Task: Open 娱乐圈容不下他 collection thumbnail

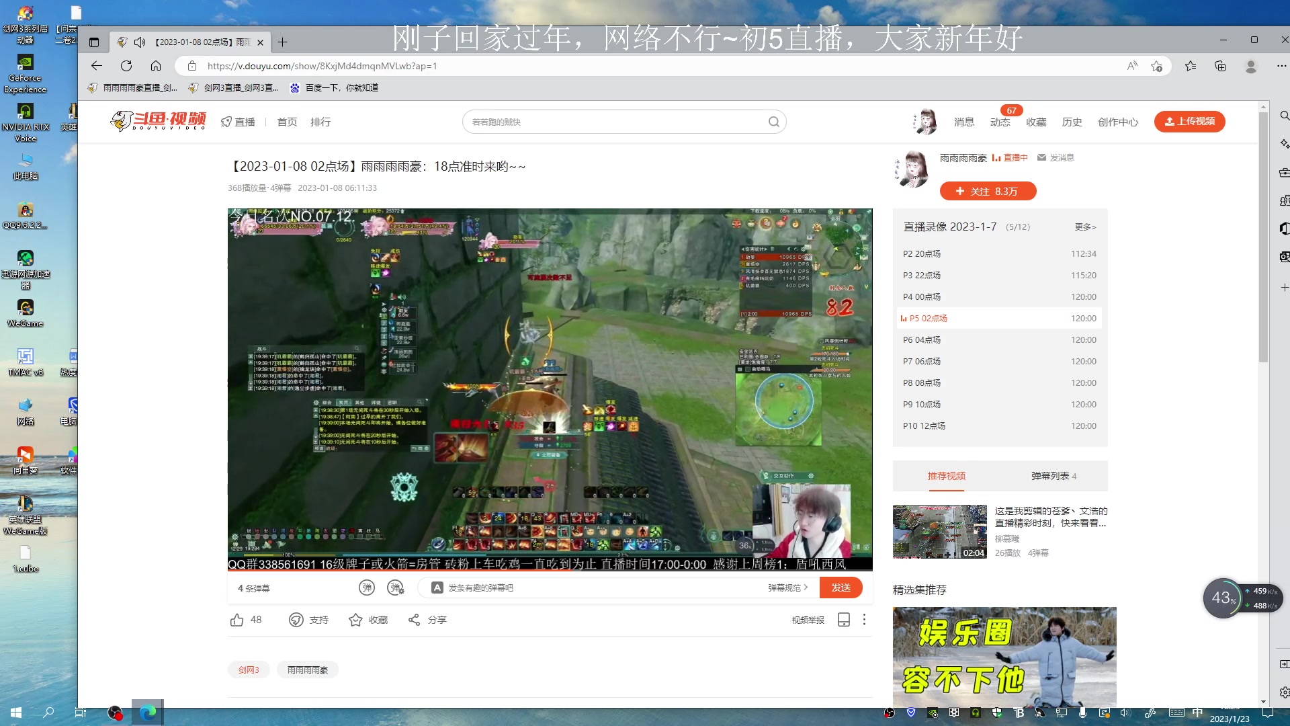Action: (1004, 657)
